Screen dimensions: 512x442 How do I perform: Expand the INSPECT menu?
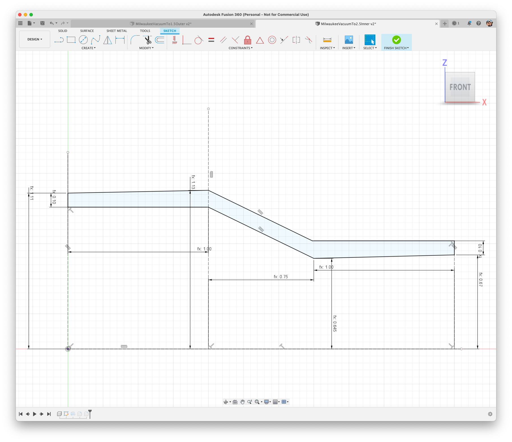[327, 48]
